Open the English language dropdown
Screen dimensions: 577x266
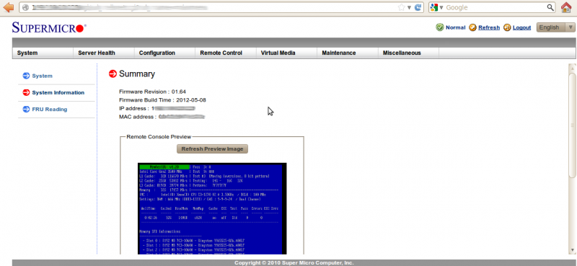click(x=555, y=27)
